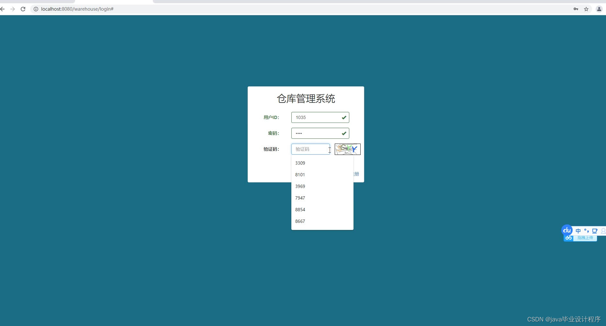Click the 注册 registration link

coord(355,174)
